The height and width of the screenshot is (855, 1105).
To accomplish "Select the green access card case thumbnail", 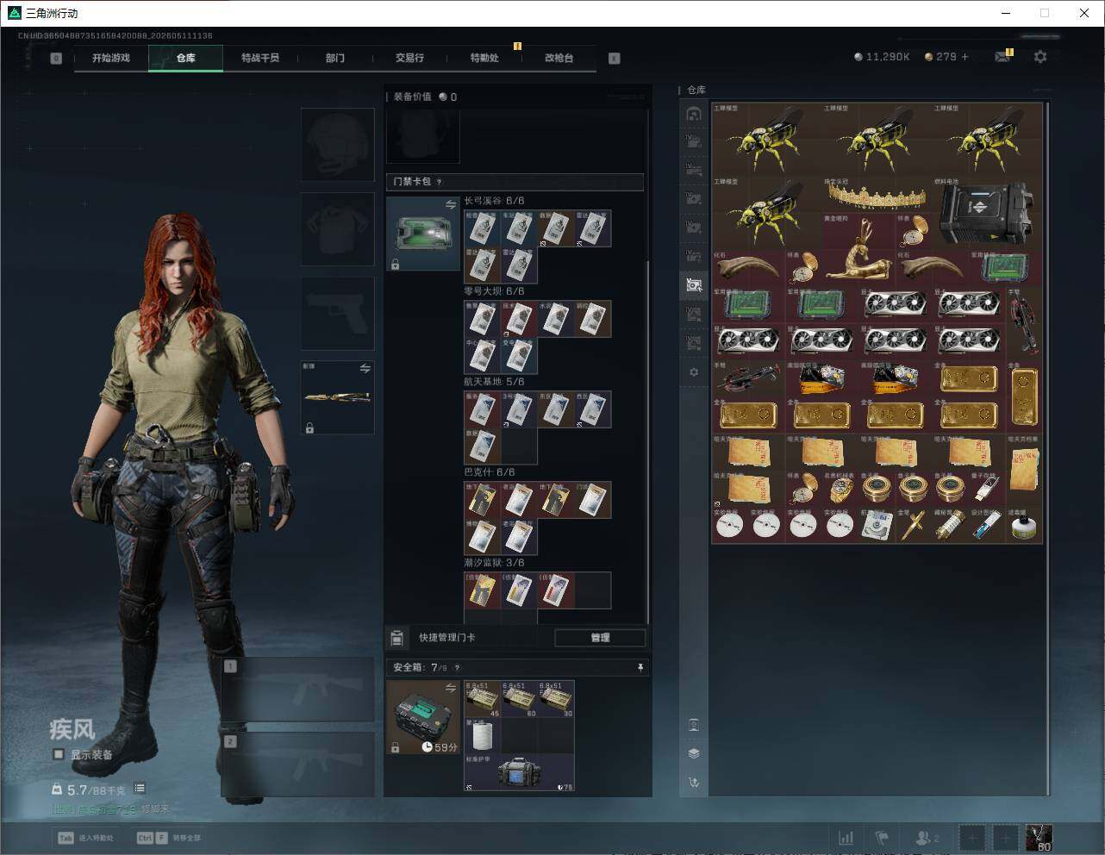I will click(x=423, y=234).
